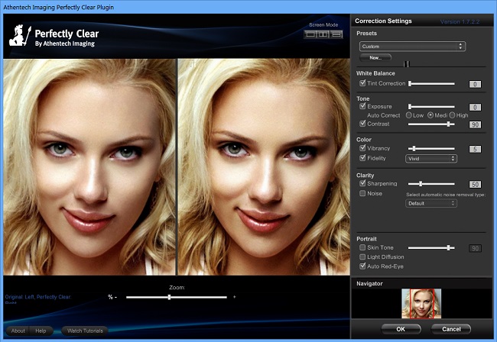Screen dimensions: 497x342
Task: Select side-by-side split screen mode
Action: tap(323, 34)
